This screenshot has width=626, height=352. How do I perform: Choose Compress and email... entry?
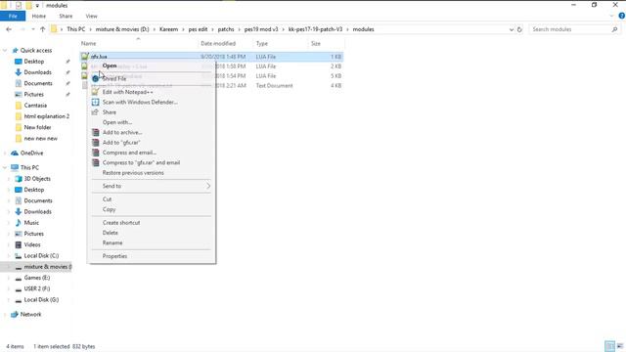tap(129, 153)
